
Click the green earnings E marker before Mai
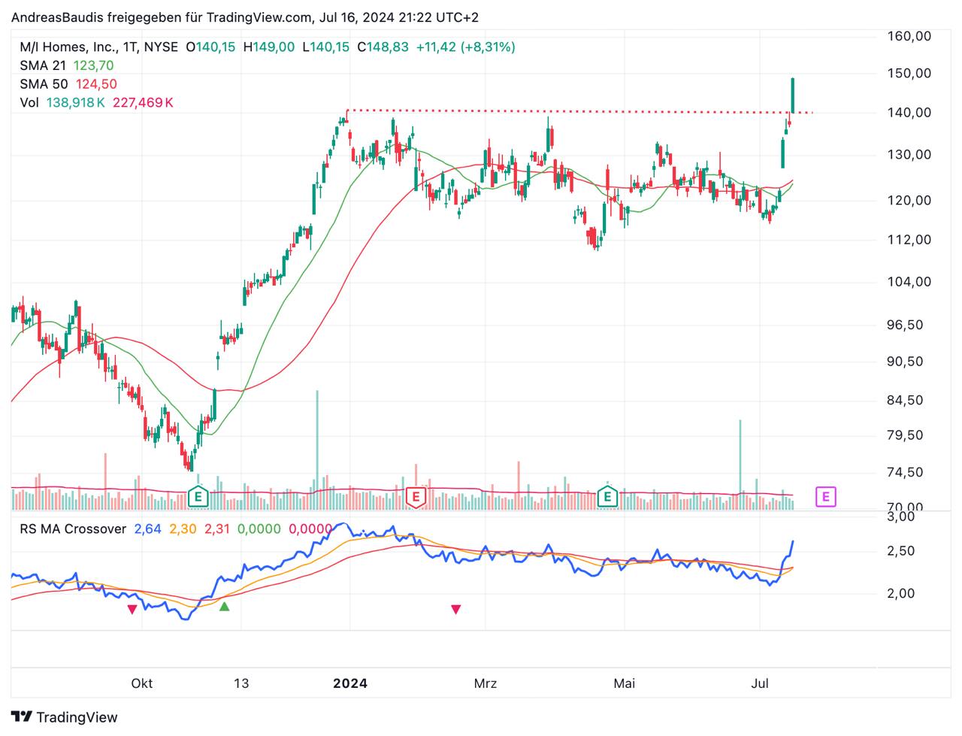[x=607, y=496]
